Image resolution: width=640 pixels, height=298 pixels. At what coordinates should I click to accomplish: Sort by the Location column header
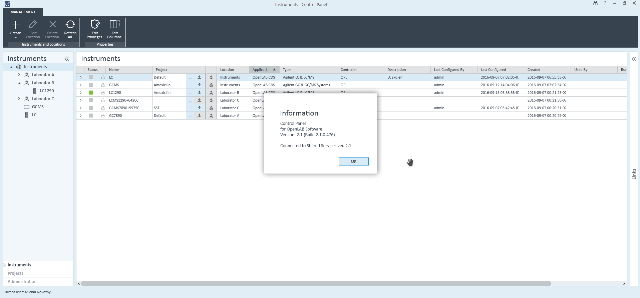233,70
